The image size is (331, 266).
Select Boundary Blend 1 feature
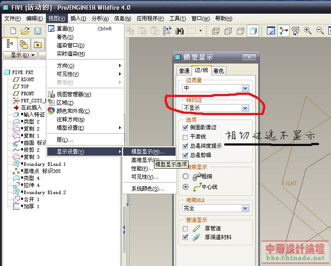tap(45, 164)
